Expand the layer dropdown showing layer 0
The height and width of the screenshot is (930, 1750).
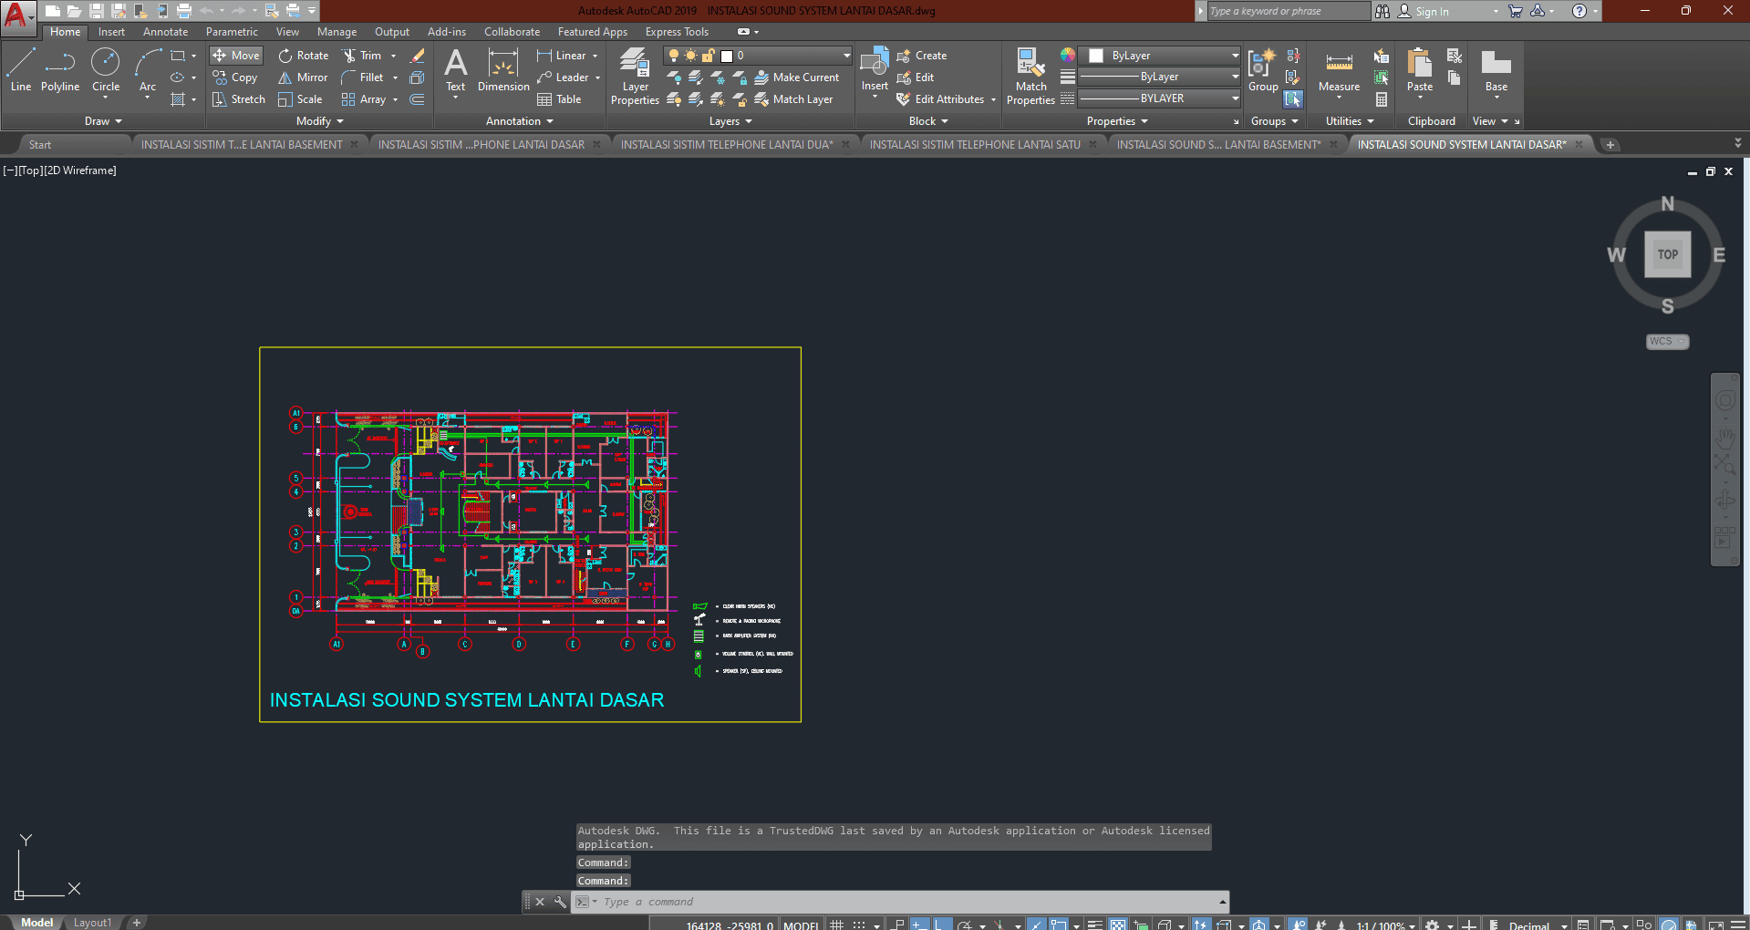[846, 56]
